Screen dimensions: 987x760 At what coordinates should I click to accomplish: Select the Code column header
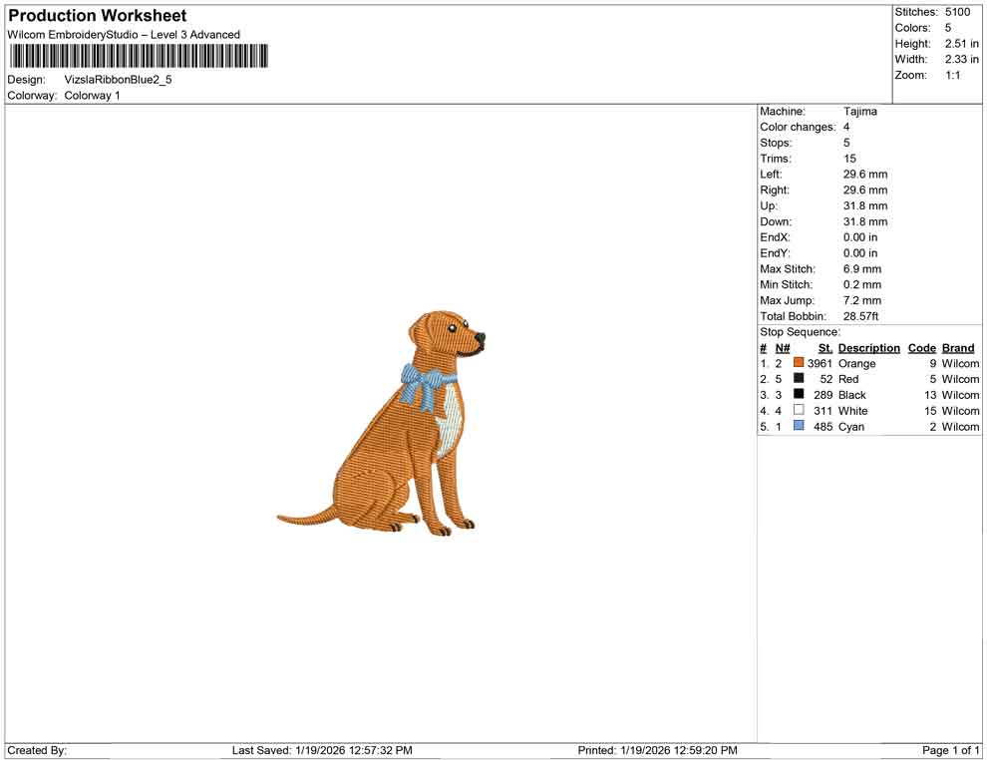point(921,347)
